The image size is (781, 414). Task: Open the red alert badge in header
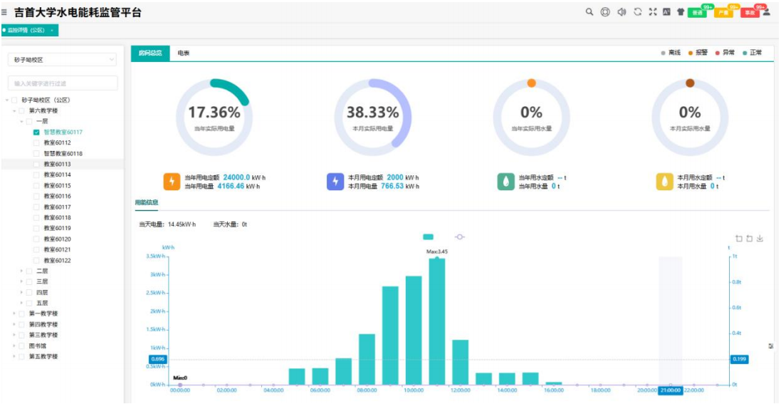[x=750, y=13]
